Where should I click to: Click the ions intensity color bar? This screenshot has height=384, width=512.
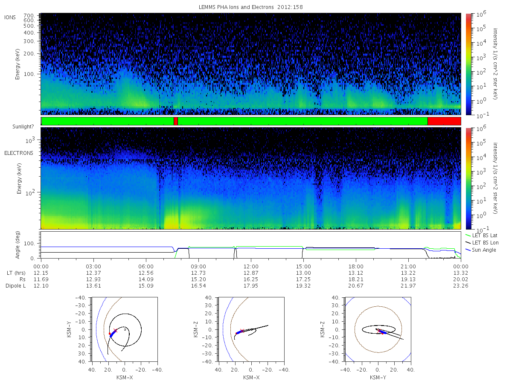[468, 64]
